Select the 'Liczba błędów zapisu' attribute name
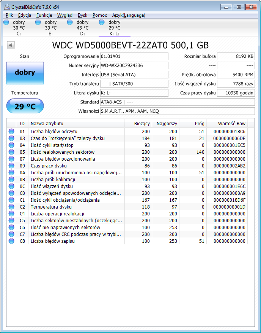The height and width of the screenshot is (333, 261). click(52, 241)
